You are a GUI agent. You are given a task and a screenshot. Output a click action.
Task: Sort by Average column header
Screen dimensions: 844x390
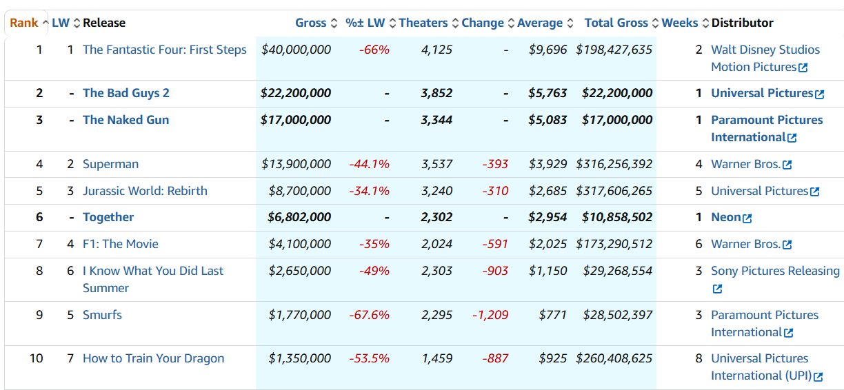point(540,23)
